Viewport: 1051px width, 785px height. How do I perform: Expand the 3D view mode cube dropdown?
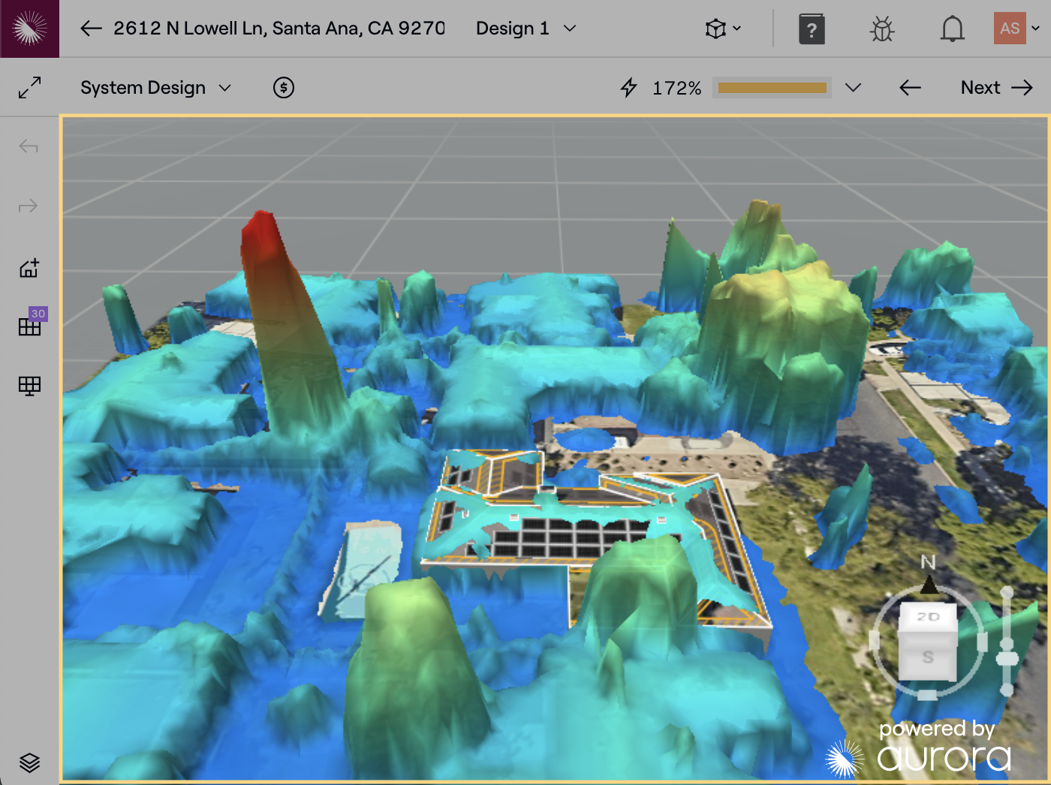click(x=723, y=29)
